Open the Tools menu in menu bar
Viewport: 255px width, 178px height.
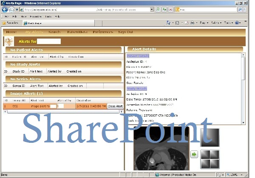point(48,17)
